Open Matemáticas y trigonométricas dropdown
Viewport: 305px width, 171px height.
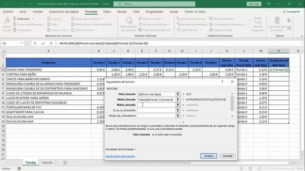click(92, 24)
